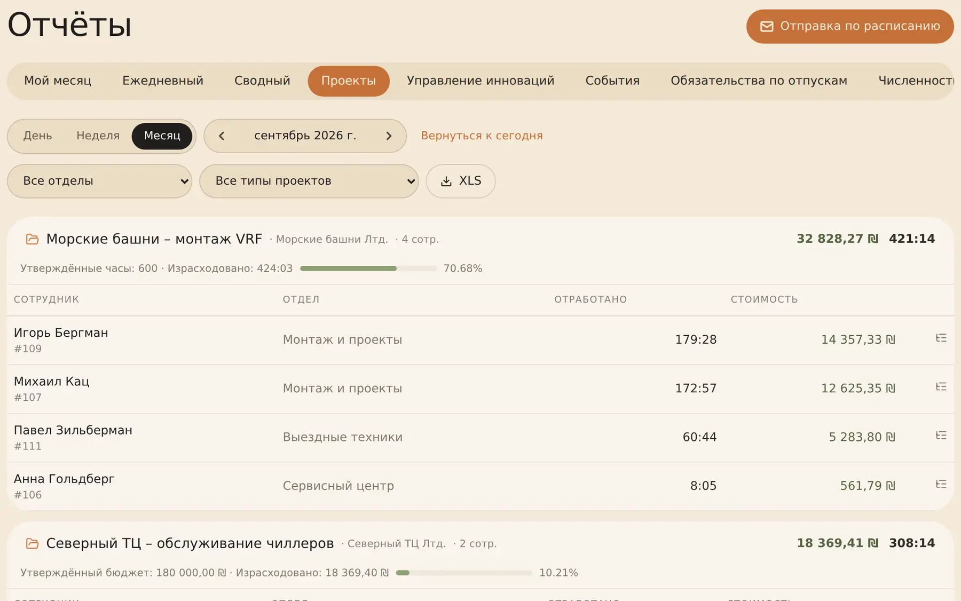Go to next month arrow
This screenshot has width=961, height=601.
click(x=389, y=136)
